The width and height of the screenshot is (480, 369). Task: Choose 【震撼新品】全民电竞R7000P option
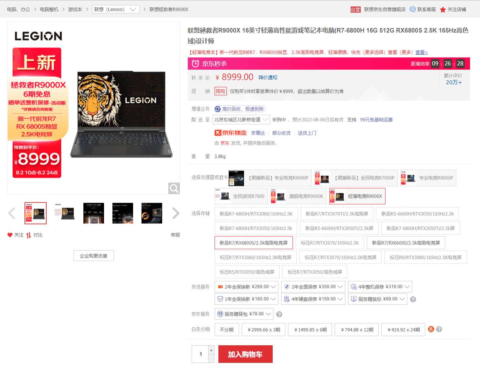pos(356,178)
